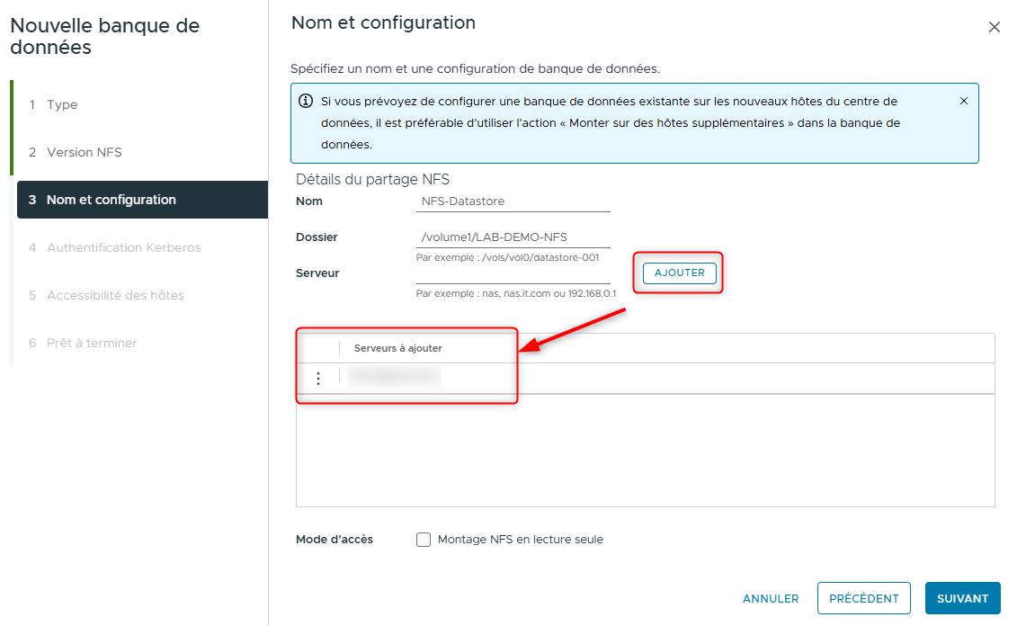Click the info icon in the banner
Image resolution: width=1017 pixels, height=626 pixels.
(306, 101)
